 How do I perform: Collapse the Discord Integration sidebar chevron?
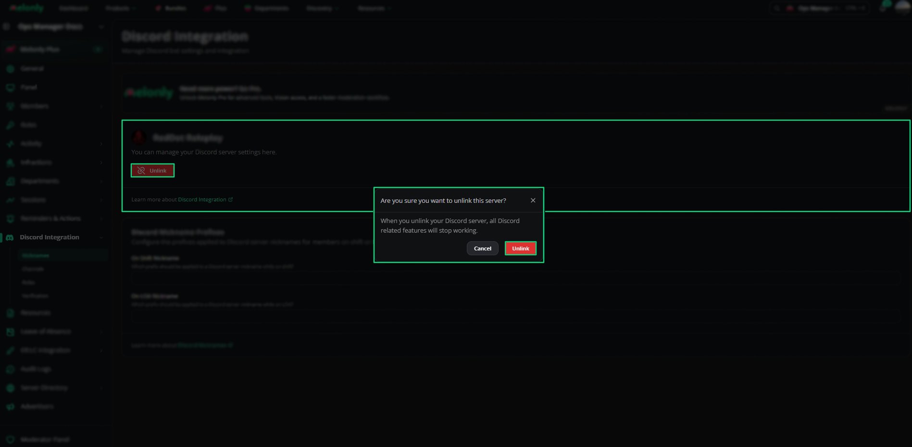point(101,237)
